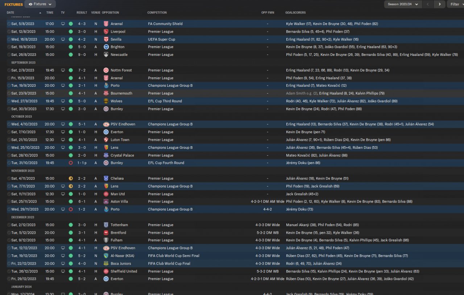Click the Brighton club badge
This screenshot has height=295, width=464.
106,47
